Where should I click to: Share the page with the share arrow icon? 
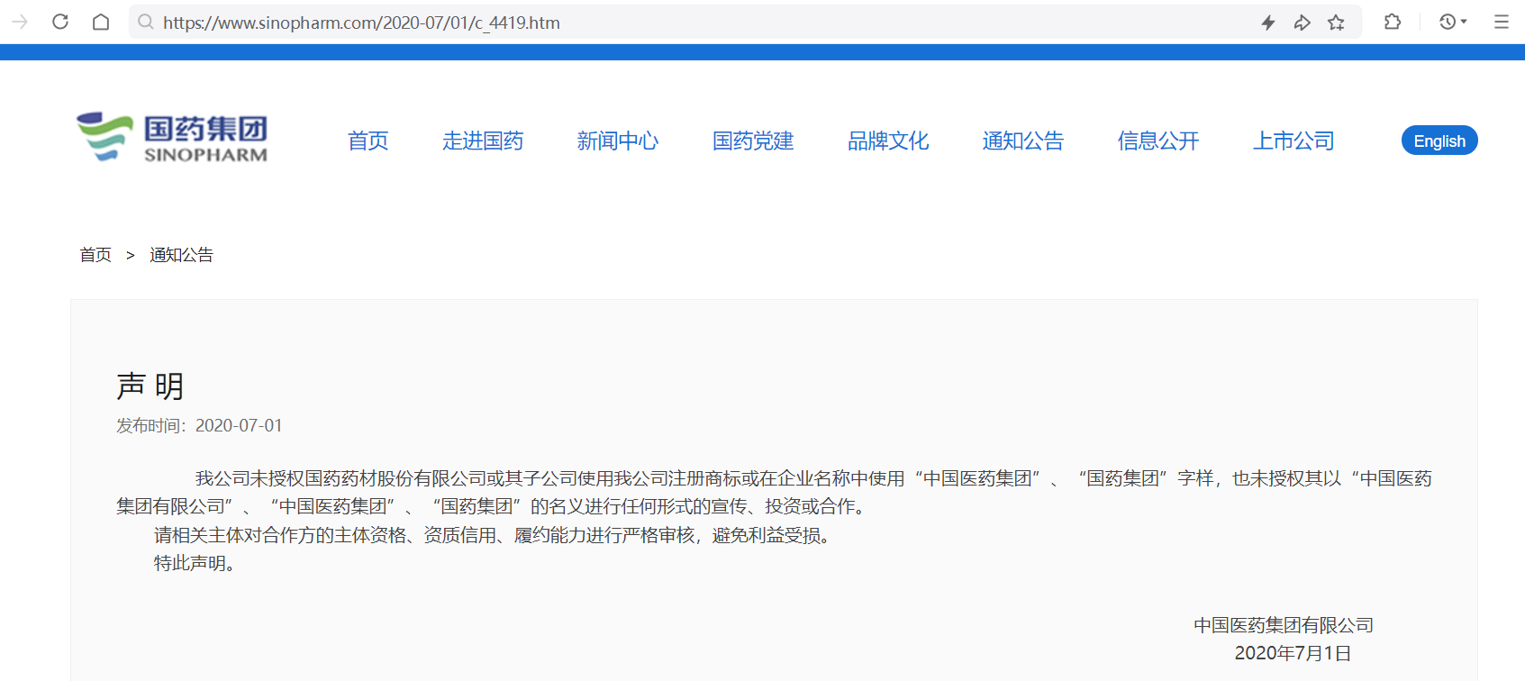1302,23
